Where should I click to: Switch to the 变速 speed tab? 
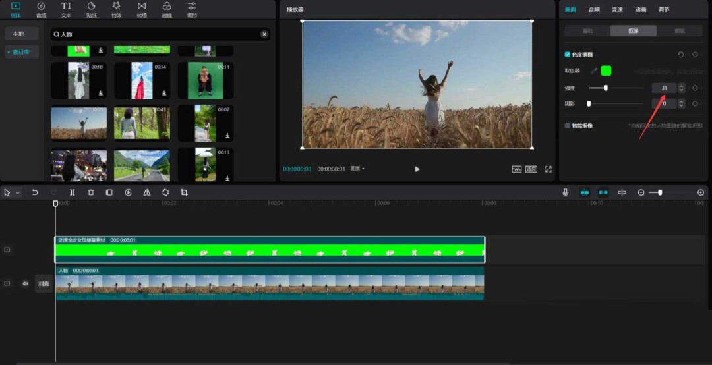pos(617,9)
